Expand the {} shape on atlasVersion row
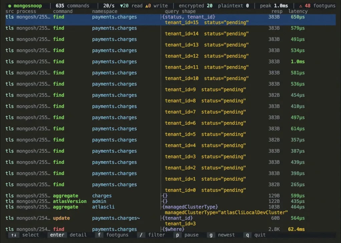Image resolution: width=341 pixels, height=243 pixels. point(164,201)
